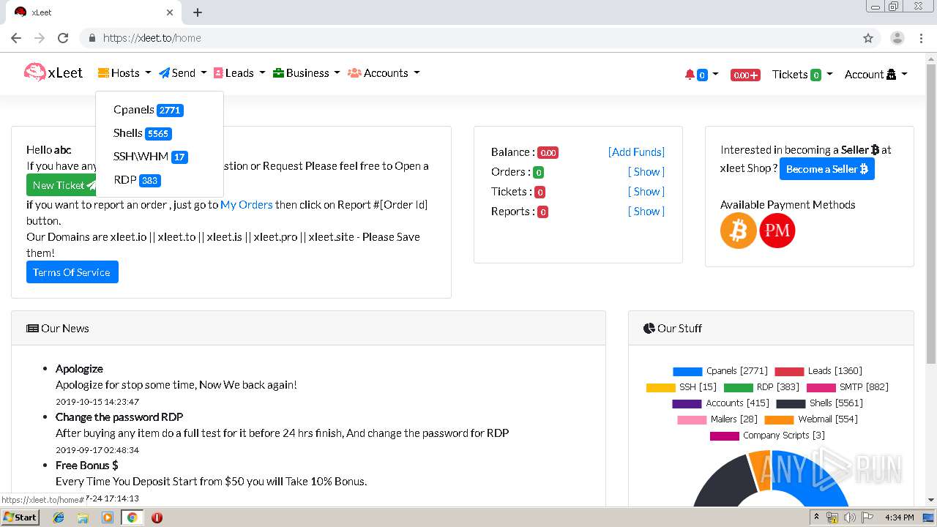Toggle SSH [15] chart legend
The width and height of the screenshot is (937, 527).
pos(682,387)
